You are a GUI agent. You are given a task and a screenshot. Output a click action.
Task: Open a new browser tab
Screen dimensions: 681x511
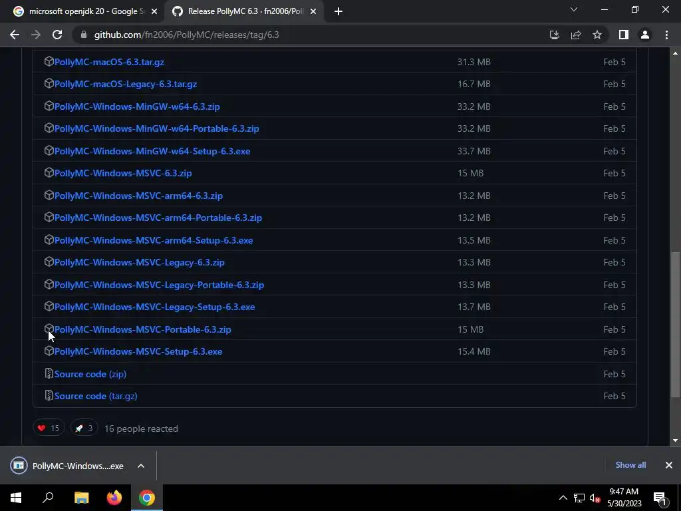click(x=339, y=11)
